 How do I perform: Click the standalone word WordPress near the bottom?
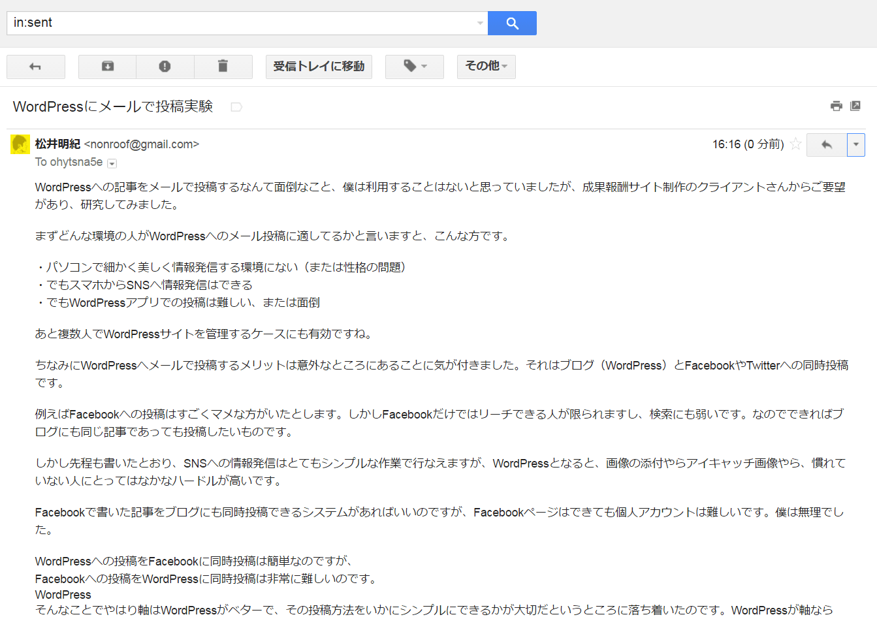click(x=63, y=595)
